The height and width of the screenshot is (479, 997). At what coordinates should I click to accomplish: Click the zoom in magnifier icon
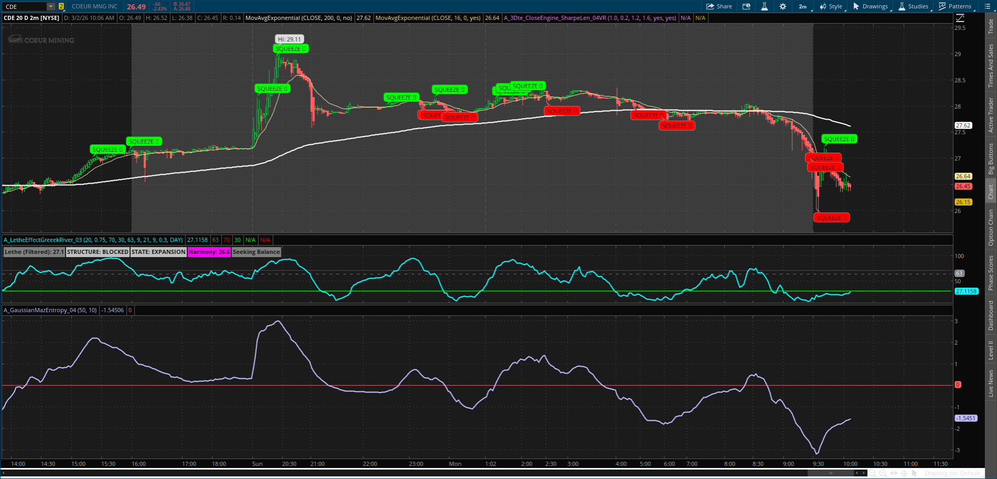pyautogui.click(x=884, y=473)
